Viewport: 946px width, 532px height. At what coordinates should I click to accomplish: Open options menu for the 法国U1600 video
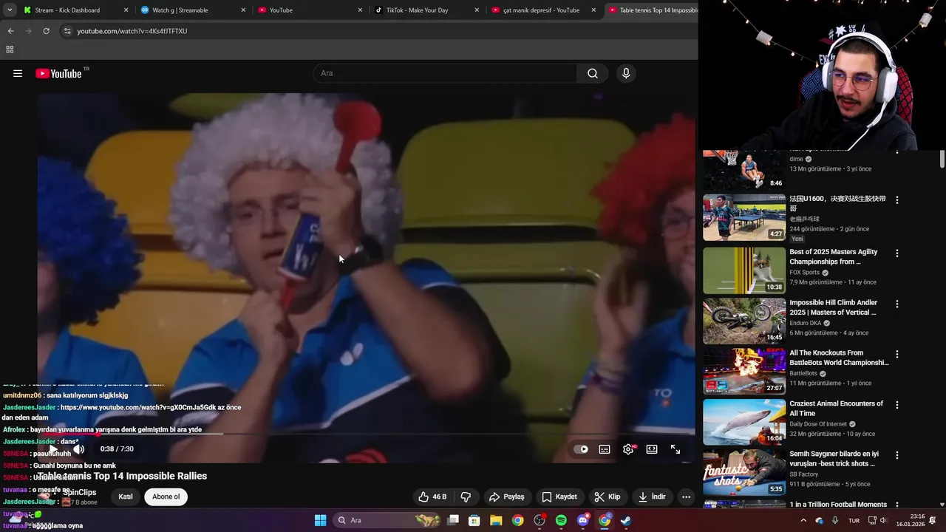coord(897,200)
